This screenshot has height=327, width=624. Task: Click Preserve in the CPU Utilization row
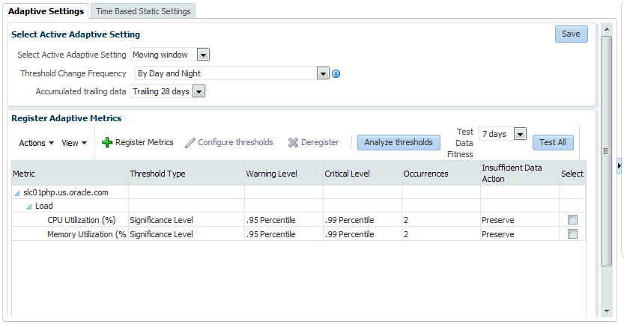(498, 220)
